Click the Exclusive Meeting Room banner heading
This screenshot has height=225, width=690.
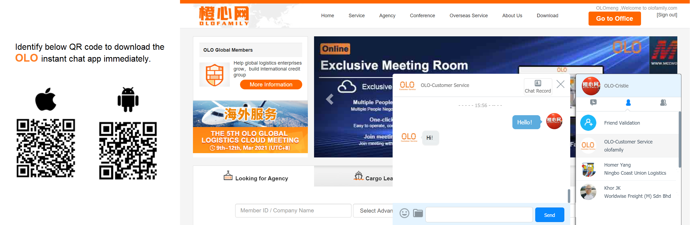394,65
